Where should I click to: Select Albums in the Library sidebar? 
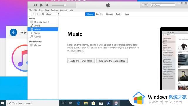[43, 29]
